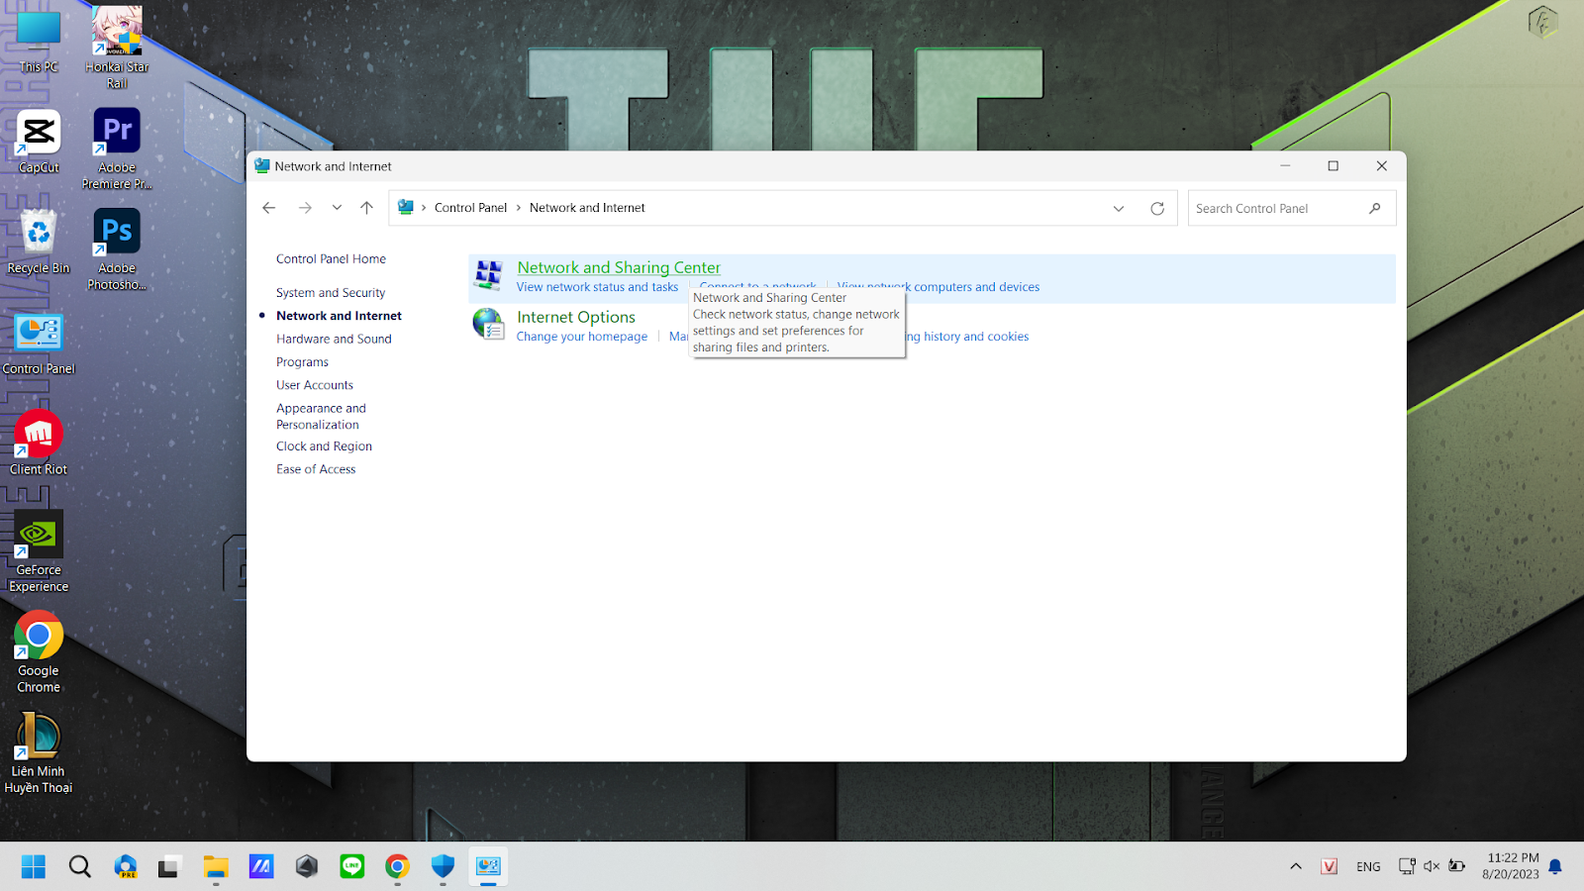Open Clock and Region category
The height and width of the screenshot is (891, 1584).
[324, 446]
